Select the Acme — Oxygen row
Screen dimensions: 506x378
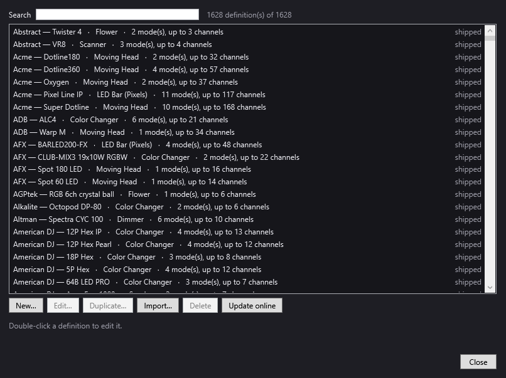tap(247, 82)
